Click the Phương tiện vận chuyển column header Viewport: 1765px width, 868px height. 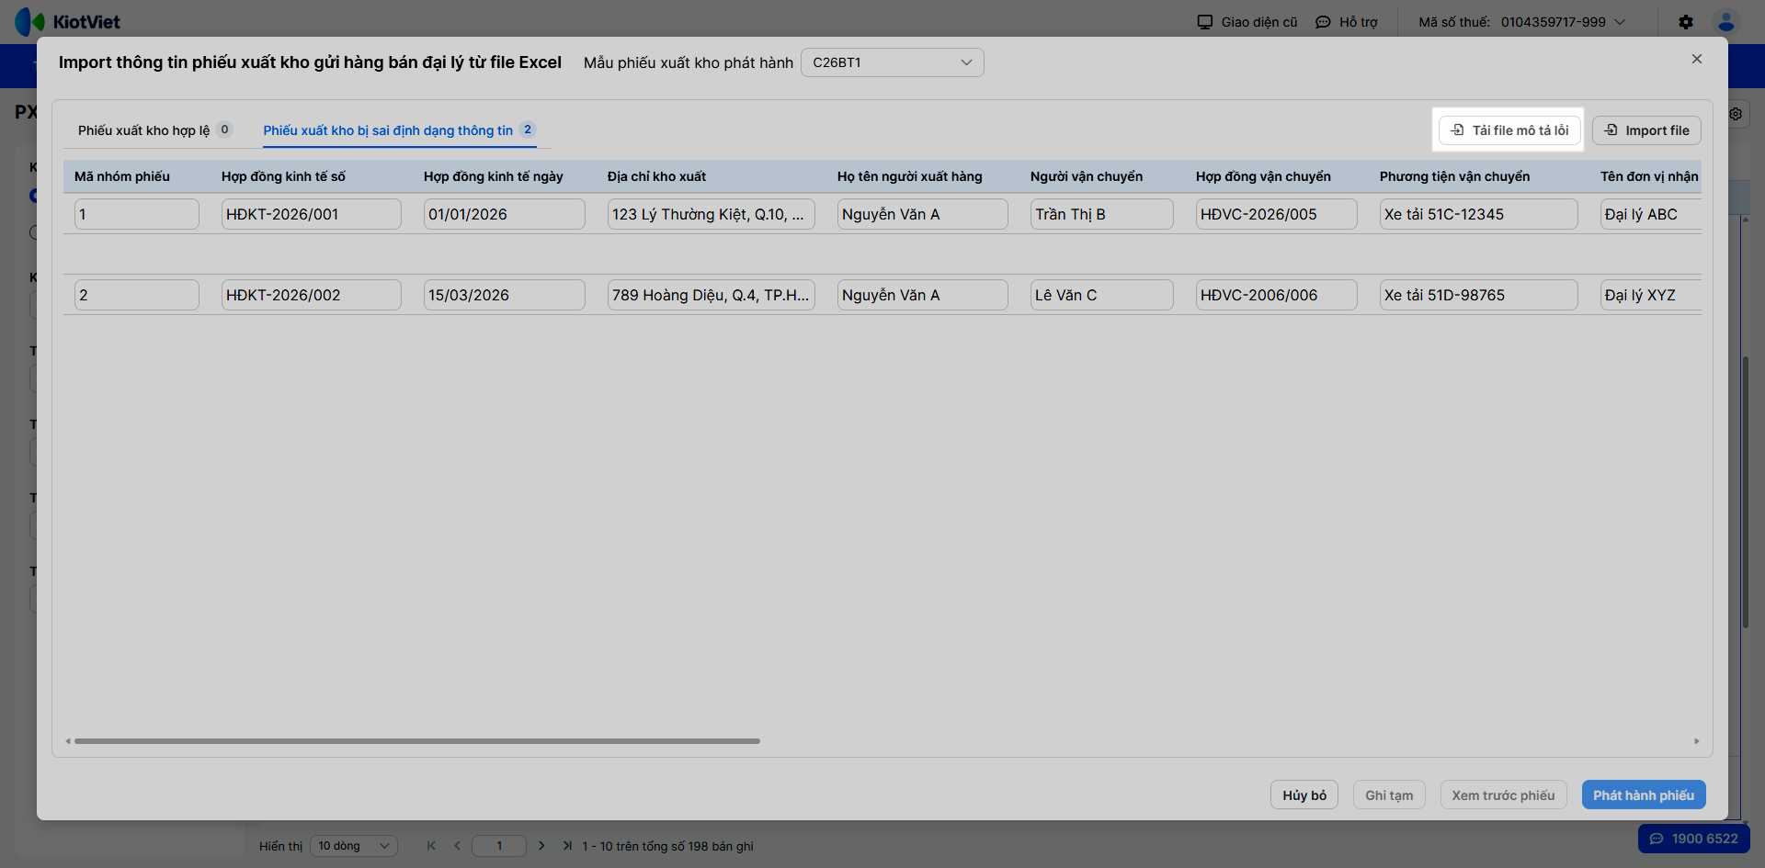pos(1454,176)
